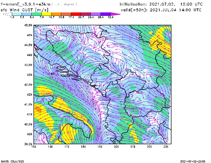Click the dashed white arrow at colorbar start

(7, 14)
